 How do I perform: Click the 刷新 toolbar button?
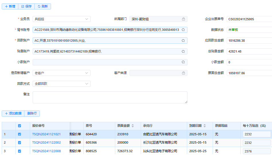tap(43, 6)
